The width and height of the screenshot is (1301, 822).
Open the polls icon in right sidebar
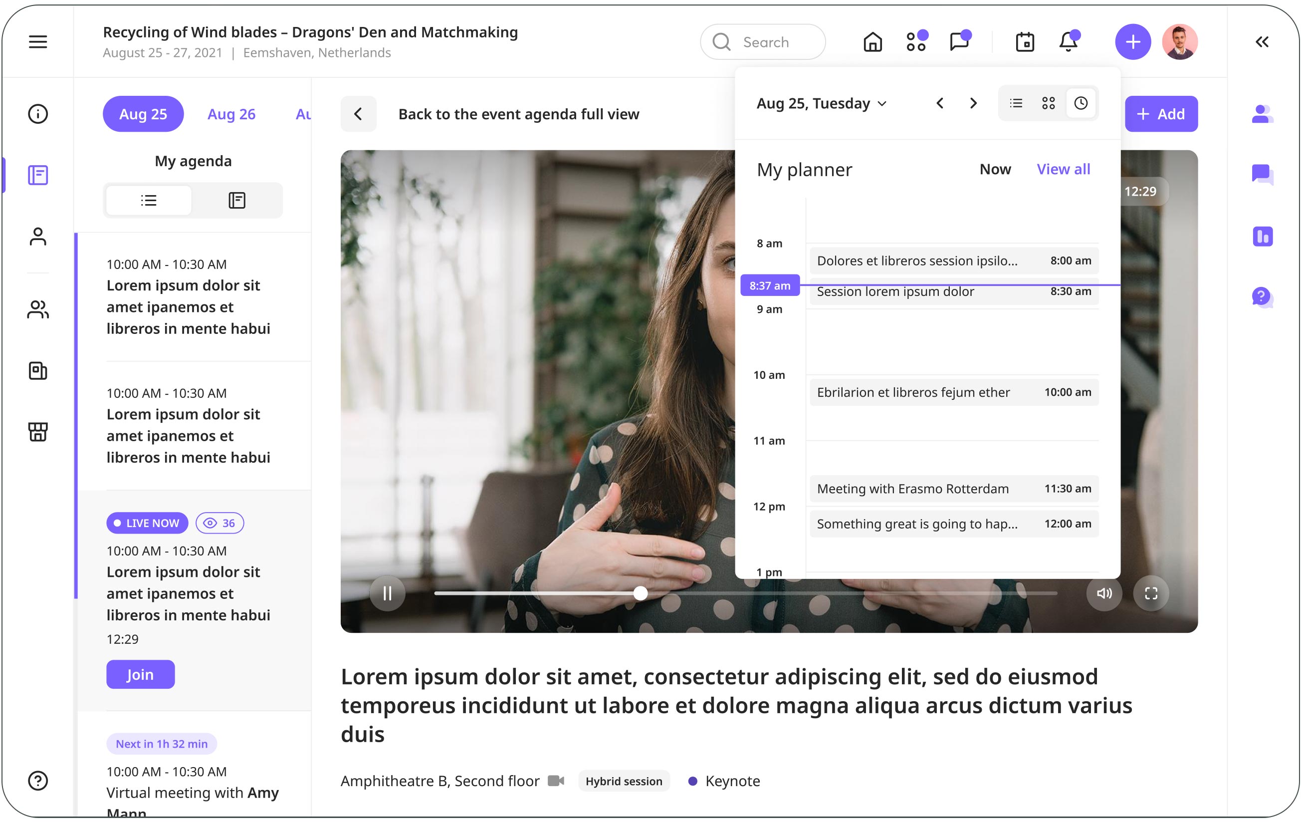click(x=1262, y=236)
